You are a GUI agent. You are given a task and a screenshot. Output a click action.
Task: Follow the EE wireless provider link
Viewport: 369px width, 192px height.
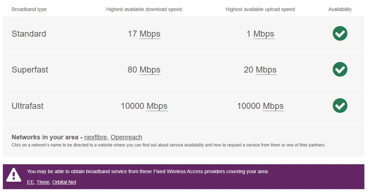tap(30, 182)
